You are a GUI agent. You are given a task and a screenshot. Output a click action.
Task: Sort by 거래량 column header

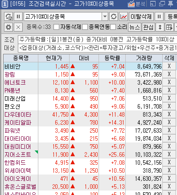144,58
